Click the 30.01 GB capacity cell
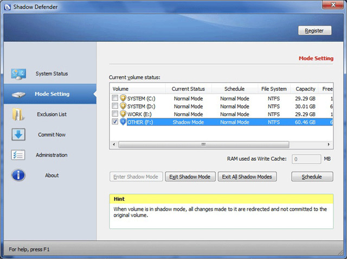This screenshot has height=259, width=347. [305, 106]
